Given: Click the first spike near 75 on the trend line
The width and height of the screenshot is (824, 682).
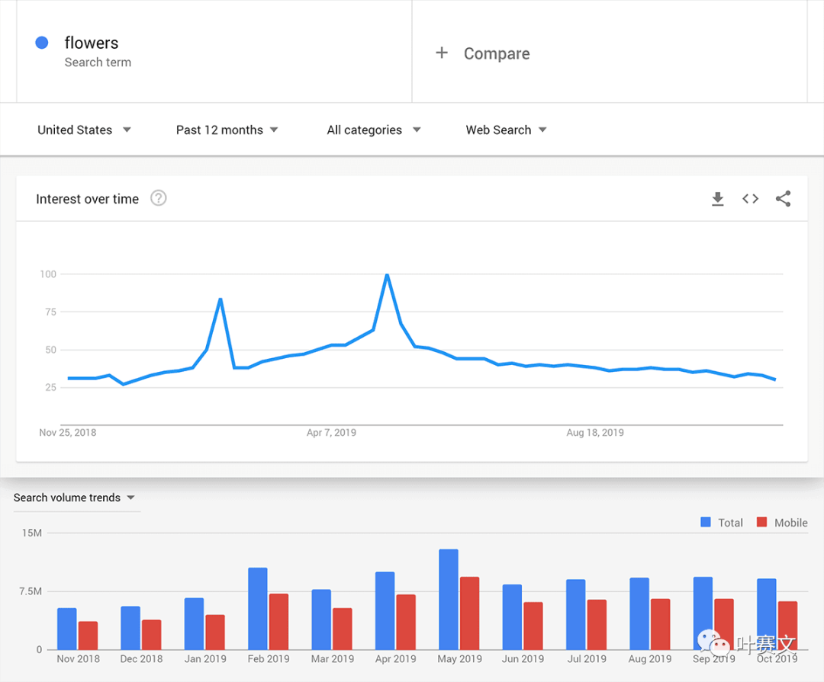Looking at the screenshot, I should click(220, 299).
